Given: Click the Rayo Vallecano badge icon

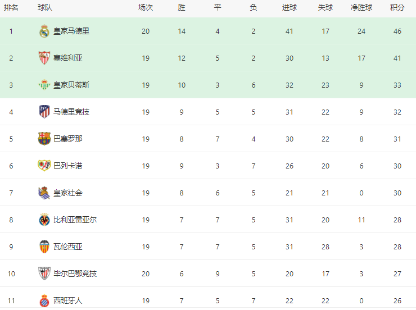Looking at the screenshot, I should [44, 166].
